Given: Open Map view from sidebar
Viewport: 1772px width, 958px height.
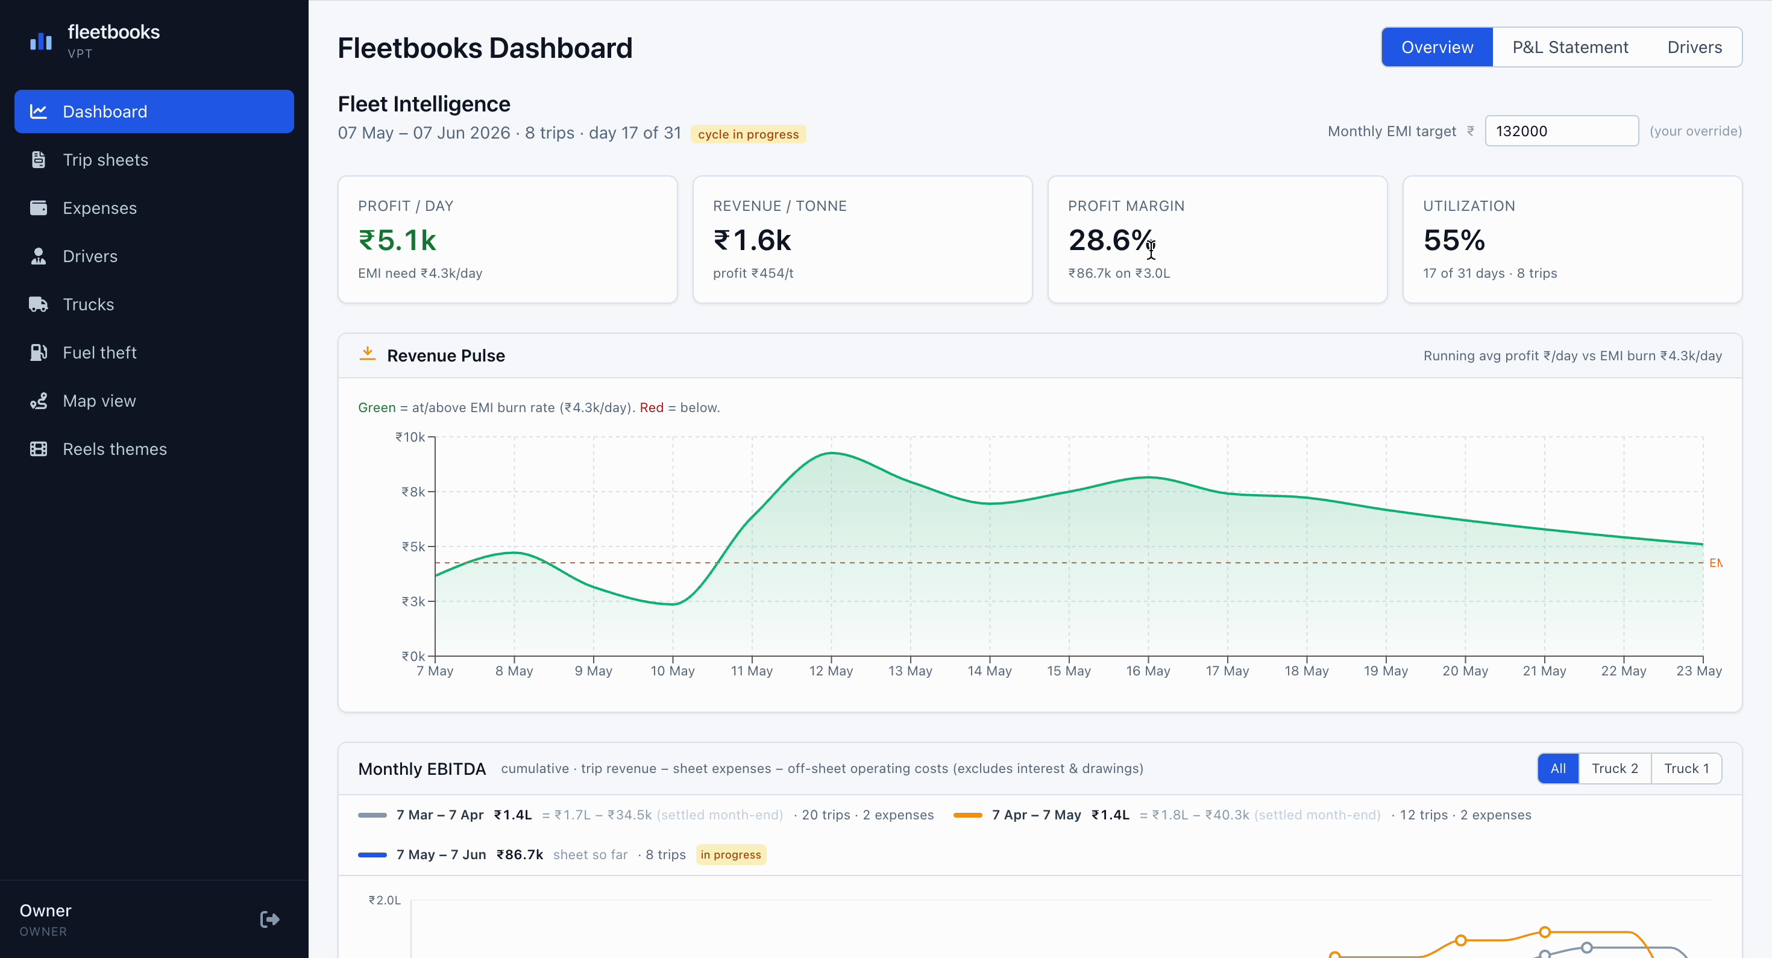Looking at the screenshot, I should click(154, 400).
